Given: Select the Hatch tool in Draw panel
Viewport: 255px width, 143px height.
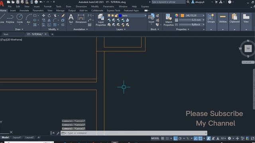Looking at the screenshot, I should point(35,25).
